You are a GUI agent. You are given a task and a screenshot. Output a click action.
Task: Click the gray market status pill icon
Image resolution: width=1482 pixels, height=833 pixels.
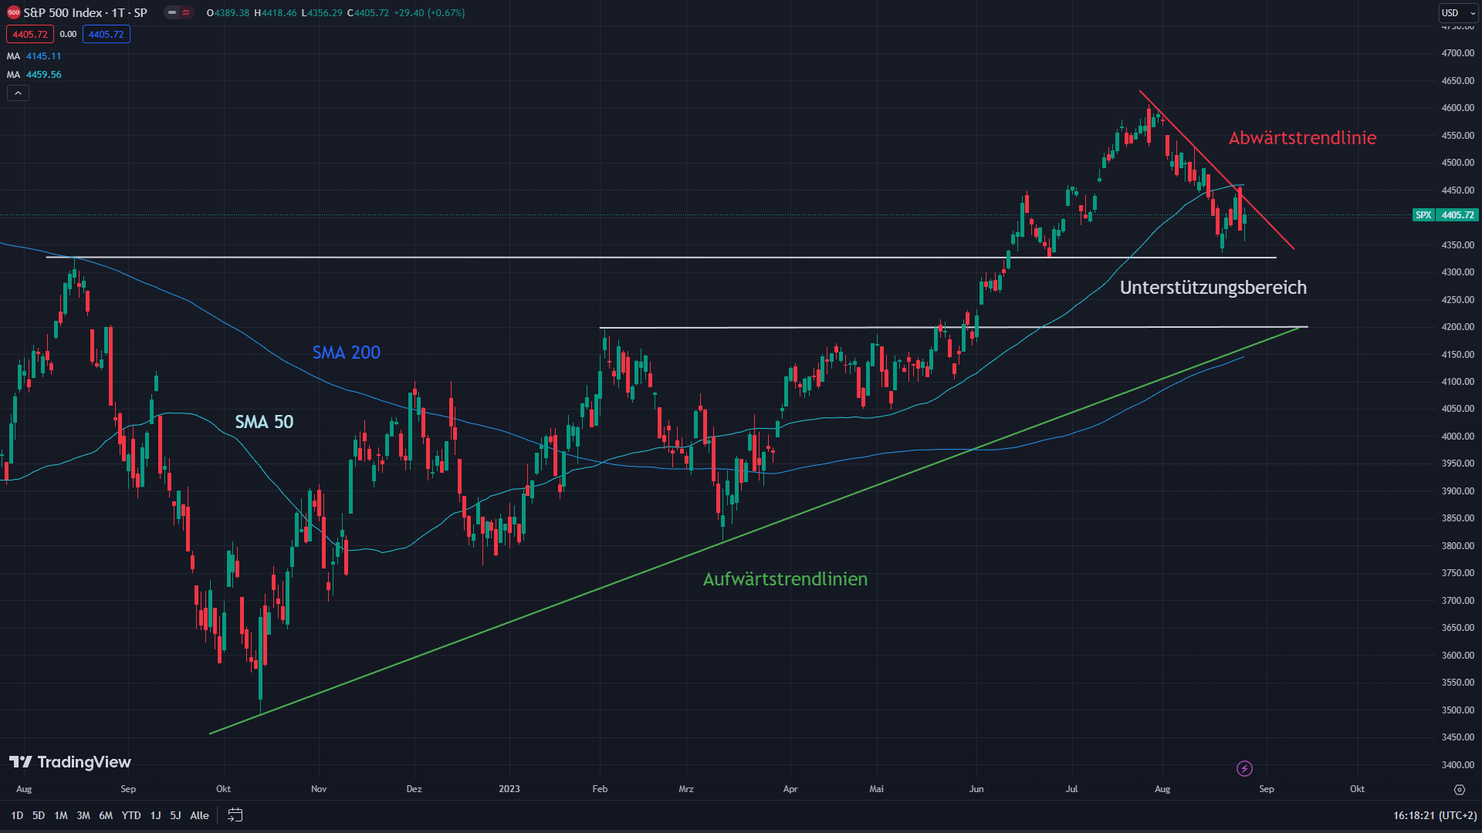coord(172,12)
